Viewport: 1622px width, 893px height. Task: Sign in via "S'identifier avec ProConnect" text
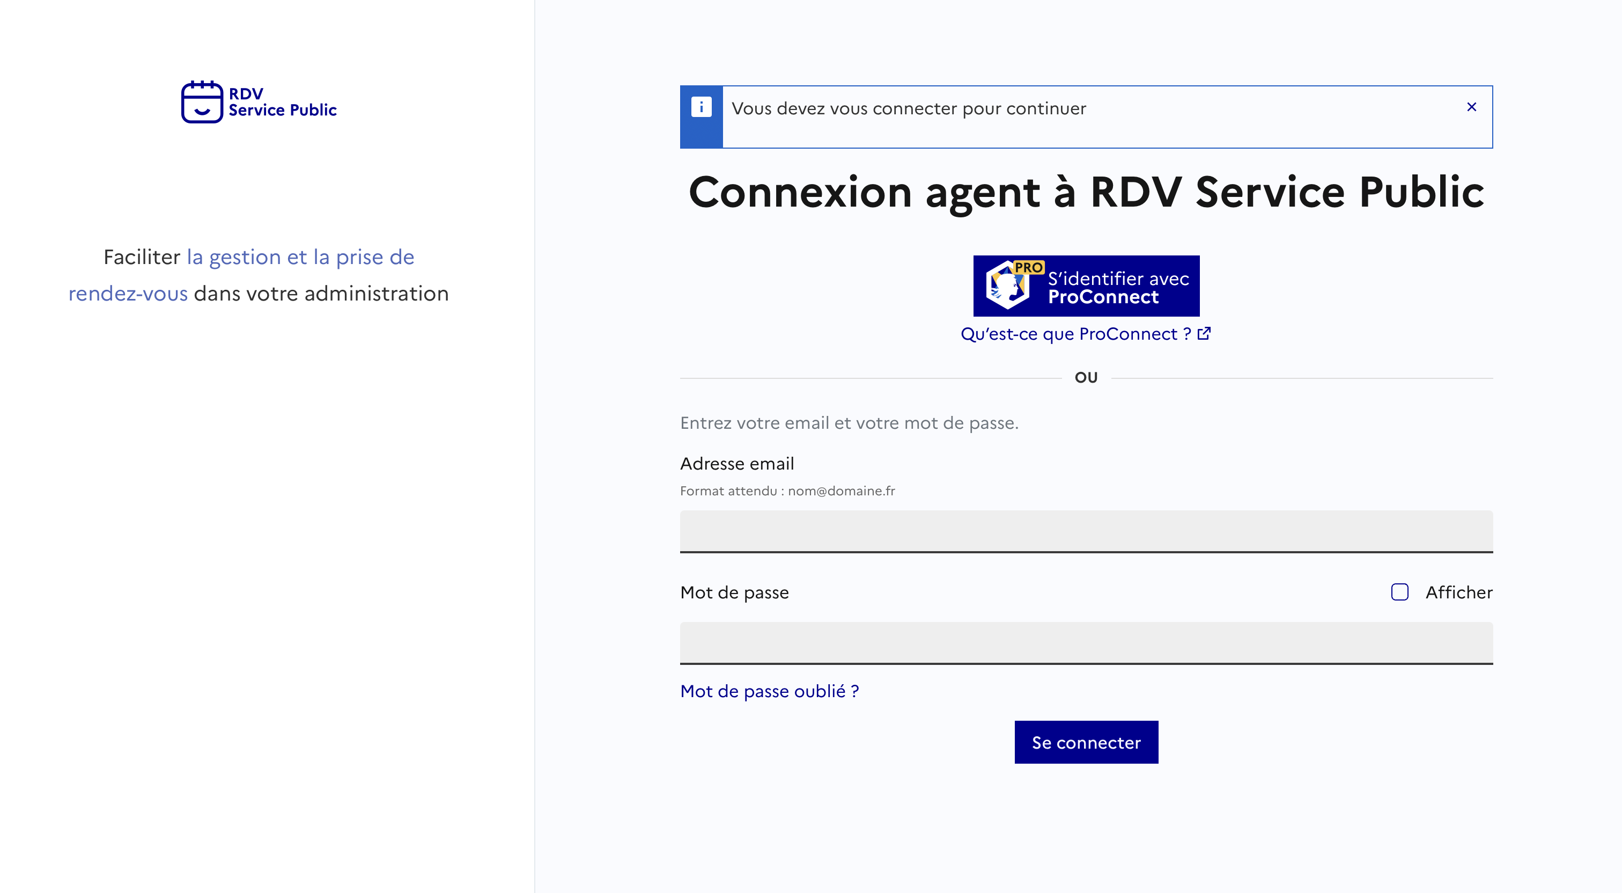click(1118, 287)
